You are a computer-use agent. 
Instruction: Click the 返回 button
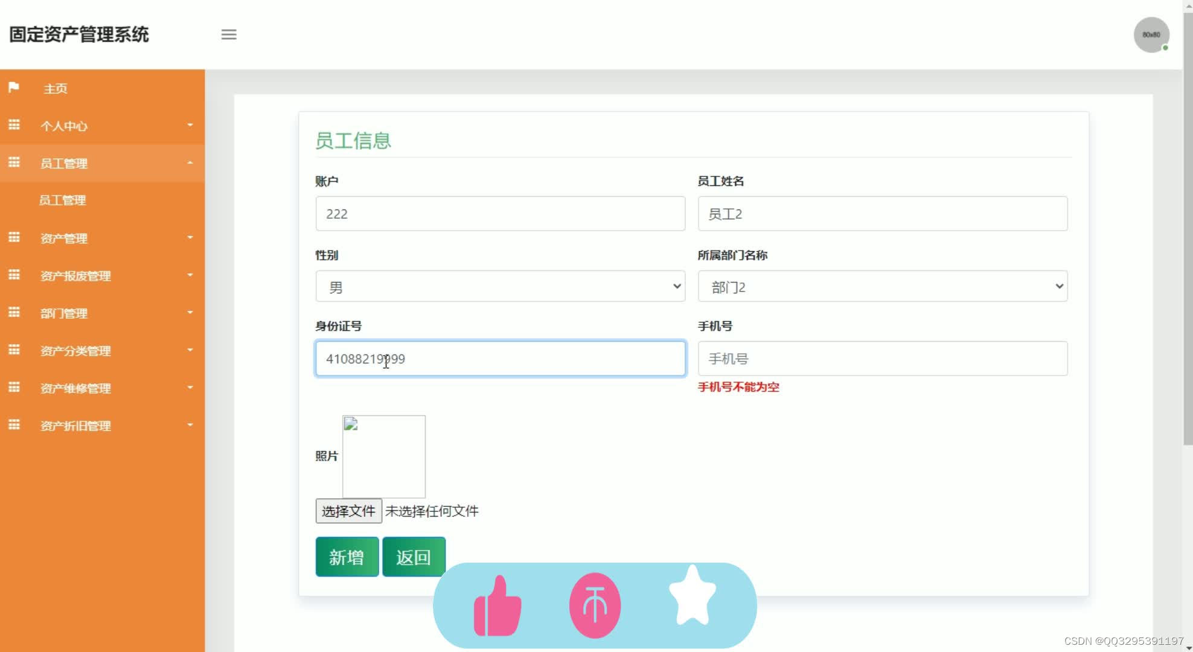[x=414, y=557]
